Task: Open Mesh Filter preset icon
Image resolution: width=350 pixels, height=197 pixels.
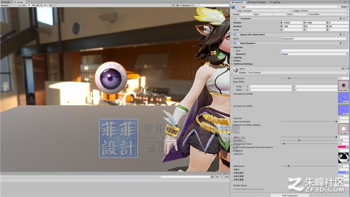Action: click(344, 35)
